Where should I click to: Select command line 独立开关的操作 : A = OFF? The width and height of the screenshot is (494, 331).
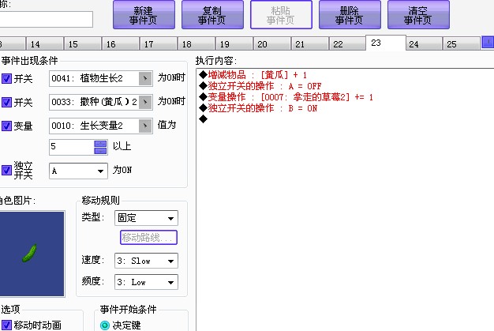(260, 86)
